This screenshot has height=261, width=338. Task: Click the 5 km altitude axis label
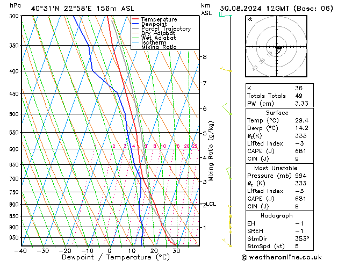[205, 133]
